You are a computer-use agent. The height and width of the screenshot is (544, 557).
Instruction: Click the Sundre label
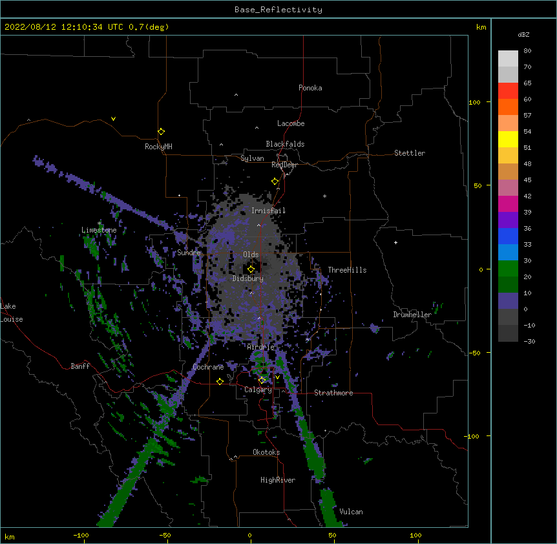pyautogui.click(x=189, y=253)
